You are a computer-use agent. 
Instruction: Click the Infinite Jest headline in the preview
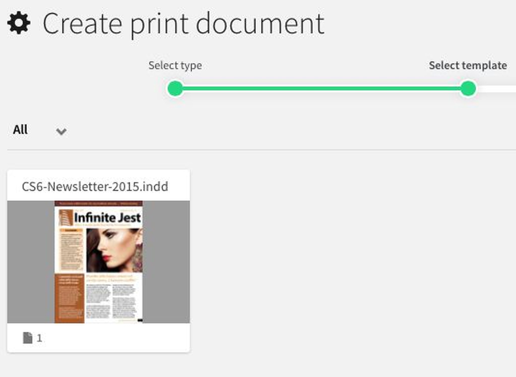pos(107,217)
